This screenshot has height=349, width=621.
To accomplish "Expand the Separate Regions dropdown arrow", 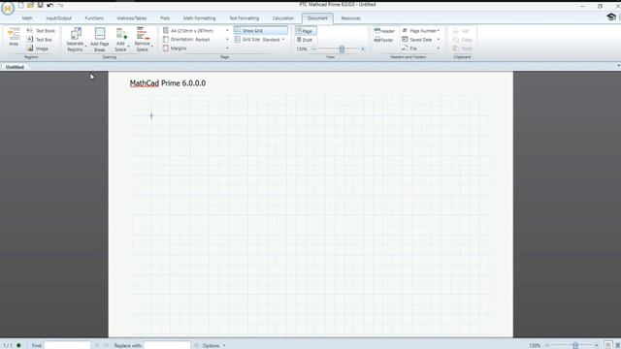I will click(85, 47).
